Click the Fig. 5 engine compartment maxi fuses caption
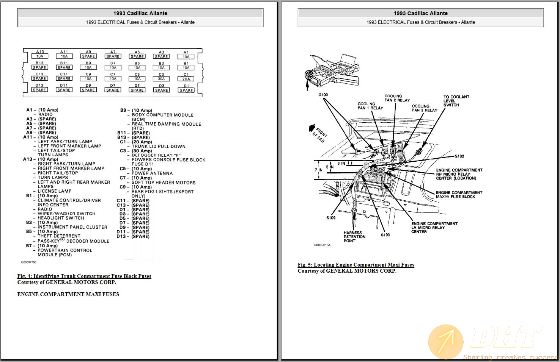Screen dimensions: 560x362 (x=356, y=265)
